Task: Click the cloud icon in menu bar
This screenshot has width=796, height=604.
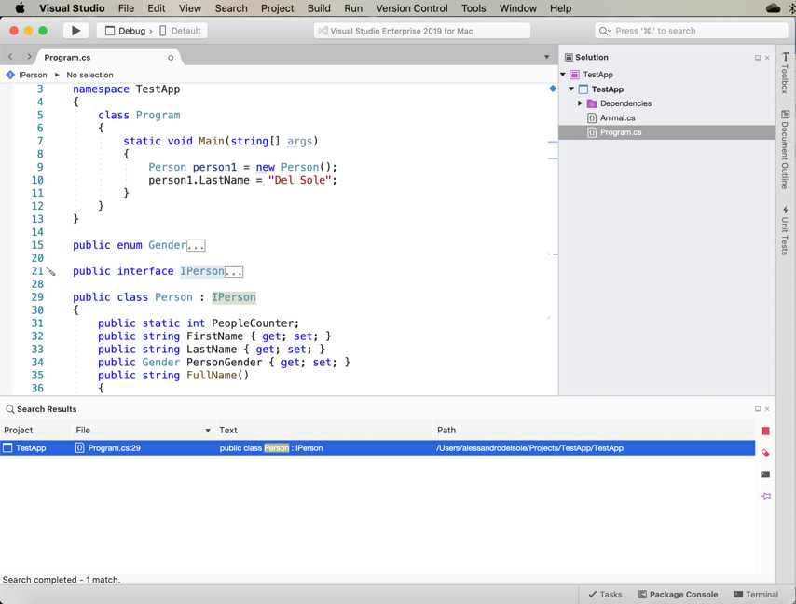Action: click(773, 8)
